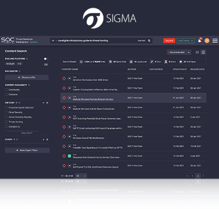The width and height of the screenshot is (219, 209).
Task: Click target icon for Windows Sysvol File rule
Action: [64, 136]
